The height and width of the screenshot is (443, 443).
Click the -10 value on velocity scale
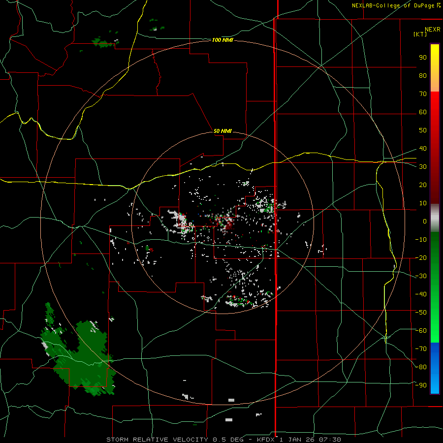tap(421, 240)
